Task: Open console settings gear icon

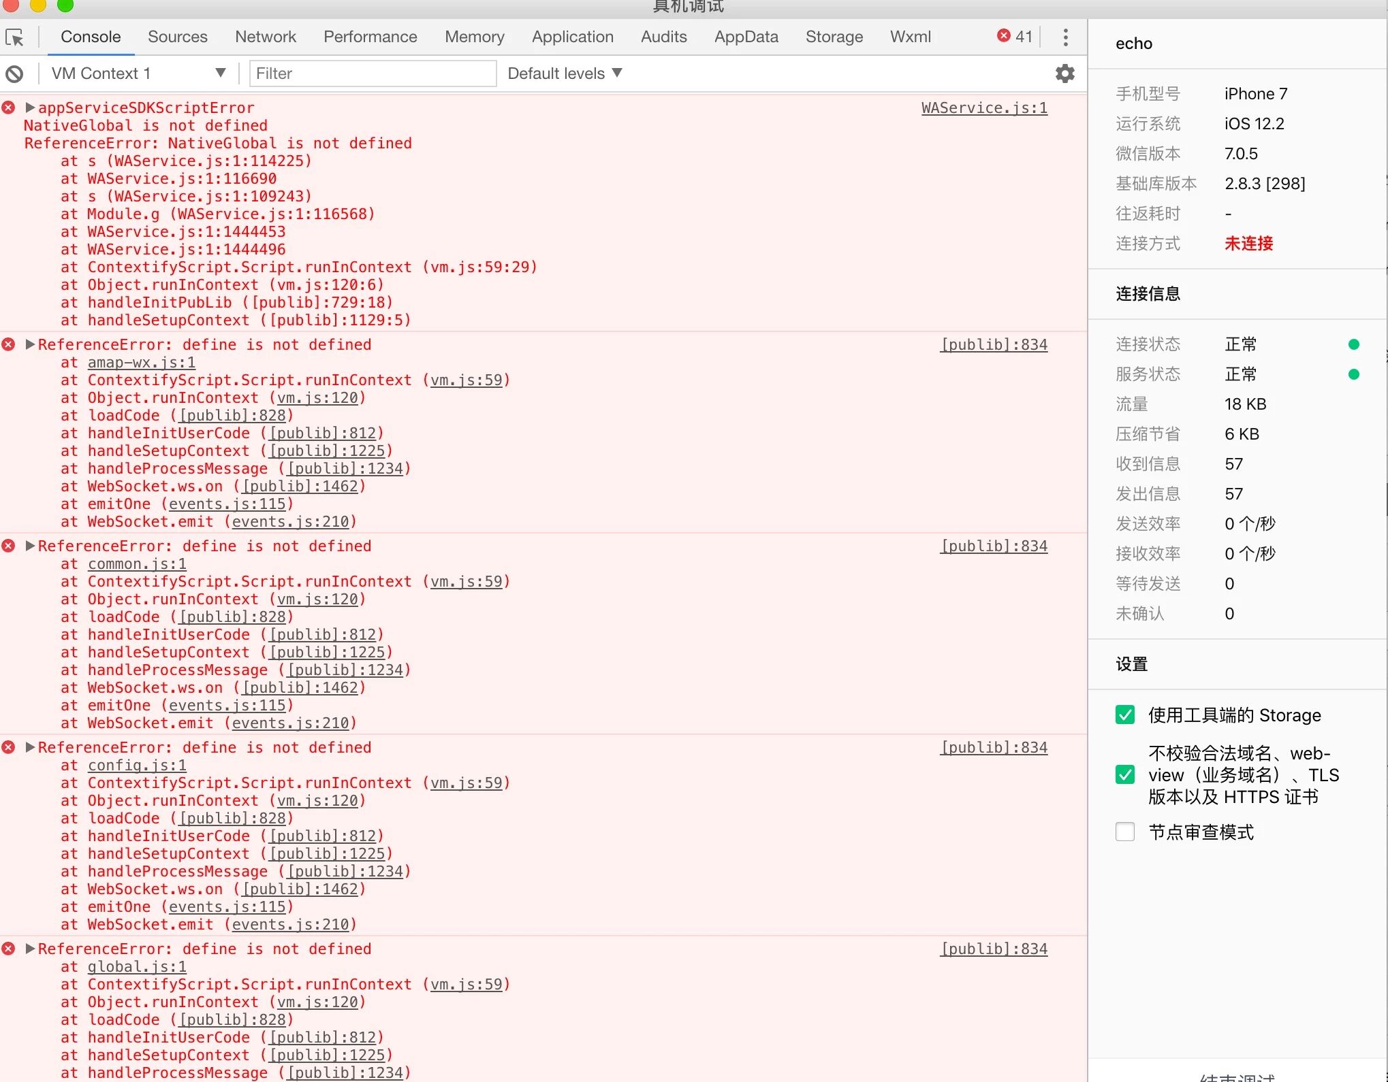Action: [x=1064, y=73]
